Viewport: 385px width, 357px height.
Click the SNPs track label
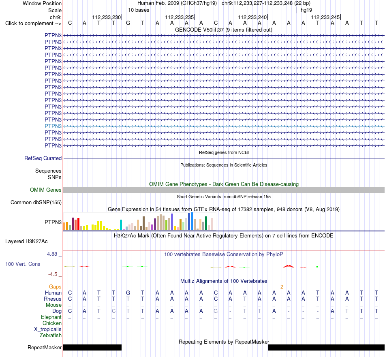pos(55,177)
